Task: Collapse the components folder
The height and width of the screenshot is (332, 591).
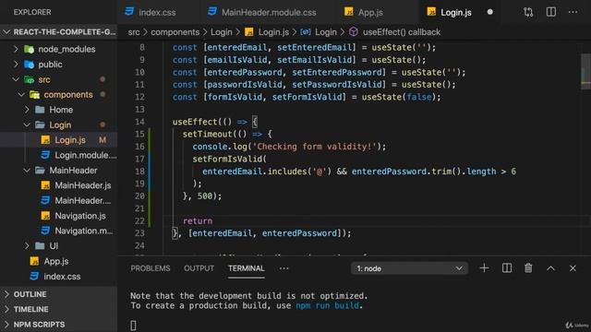Action: pos(21,94)
